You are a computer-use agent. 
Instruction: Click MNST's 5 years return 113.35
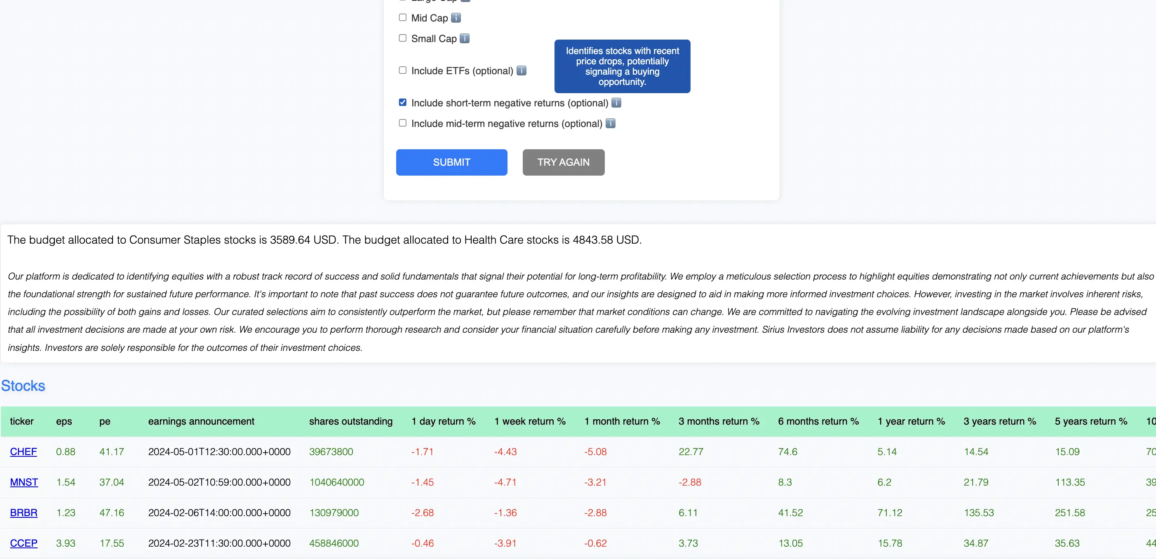(1070, 482)
